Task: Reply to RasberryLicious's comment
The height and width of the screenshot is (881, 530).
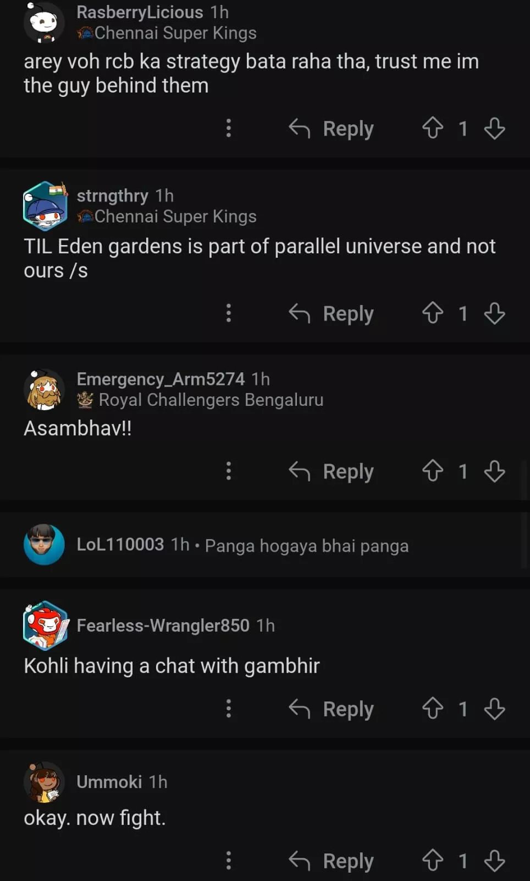Action: click(x=332, y=128)
